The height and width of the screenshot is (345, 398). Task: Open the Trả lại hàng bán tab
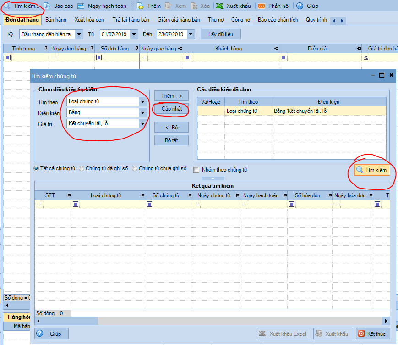pos(131,20)
